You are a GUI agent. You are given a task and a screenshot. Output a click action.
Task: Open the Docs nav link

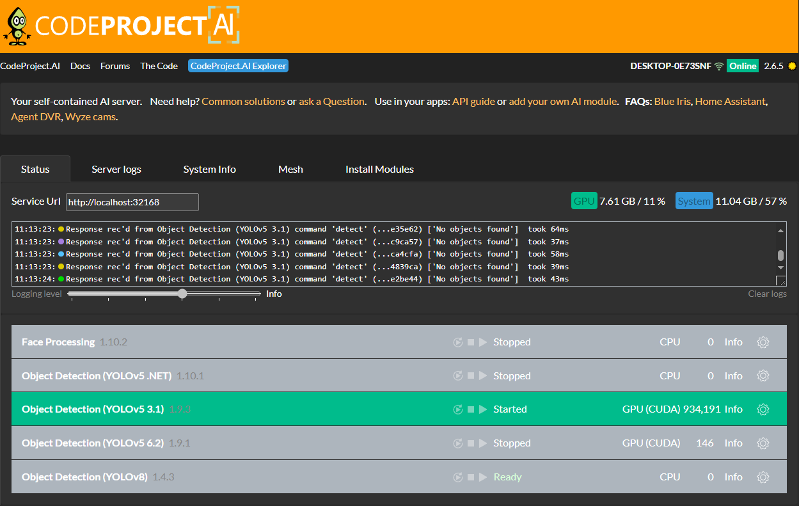coord(80,66)
